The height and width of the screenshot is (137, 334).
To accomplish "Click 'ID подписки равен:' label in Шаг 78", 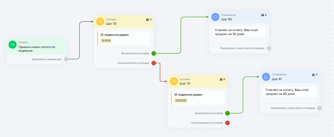I will pyautogui.click(x=115, y=35).
